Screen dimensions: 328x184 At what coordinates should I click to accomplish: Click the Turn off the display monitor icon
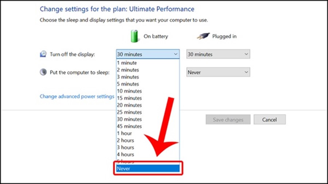pos(43,54)
